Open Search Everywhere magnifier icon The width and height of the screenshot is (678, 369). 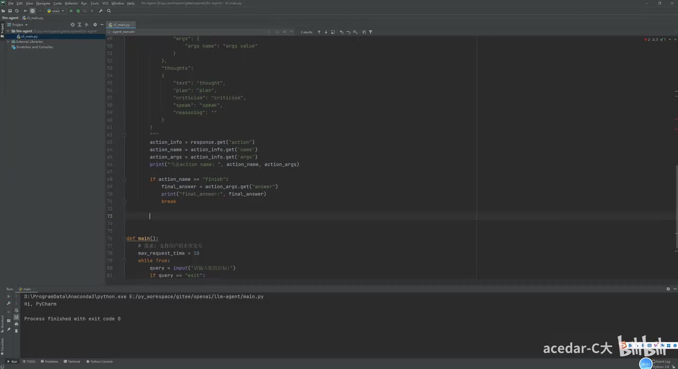[x=109, y=11]
